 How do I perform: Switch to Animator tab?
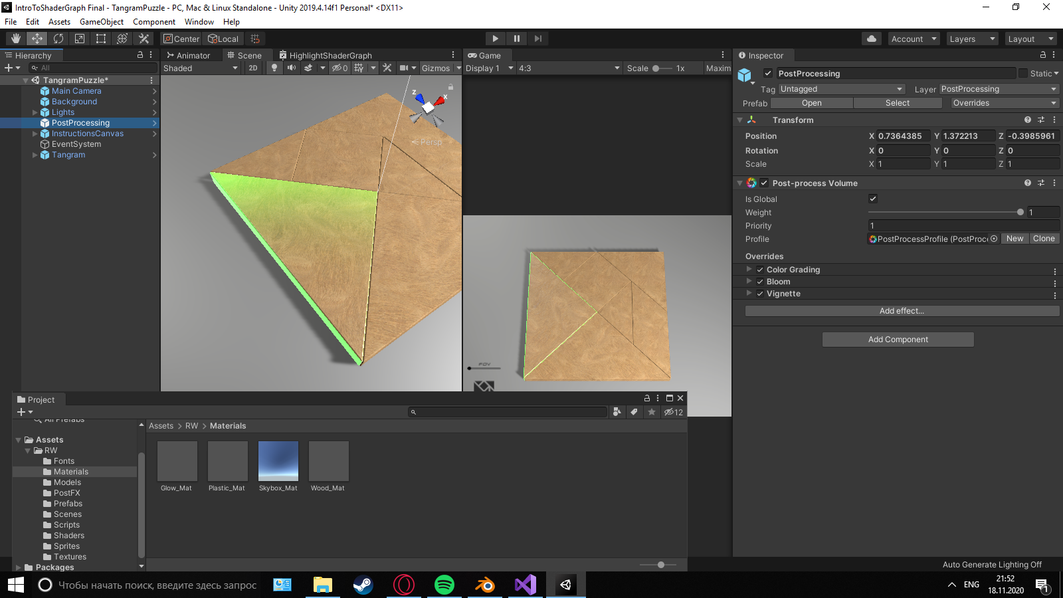pyautogui.click(x=188, y=55)
